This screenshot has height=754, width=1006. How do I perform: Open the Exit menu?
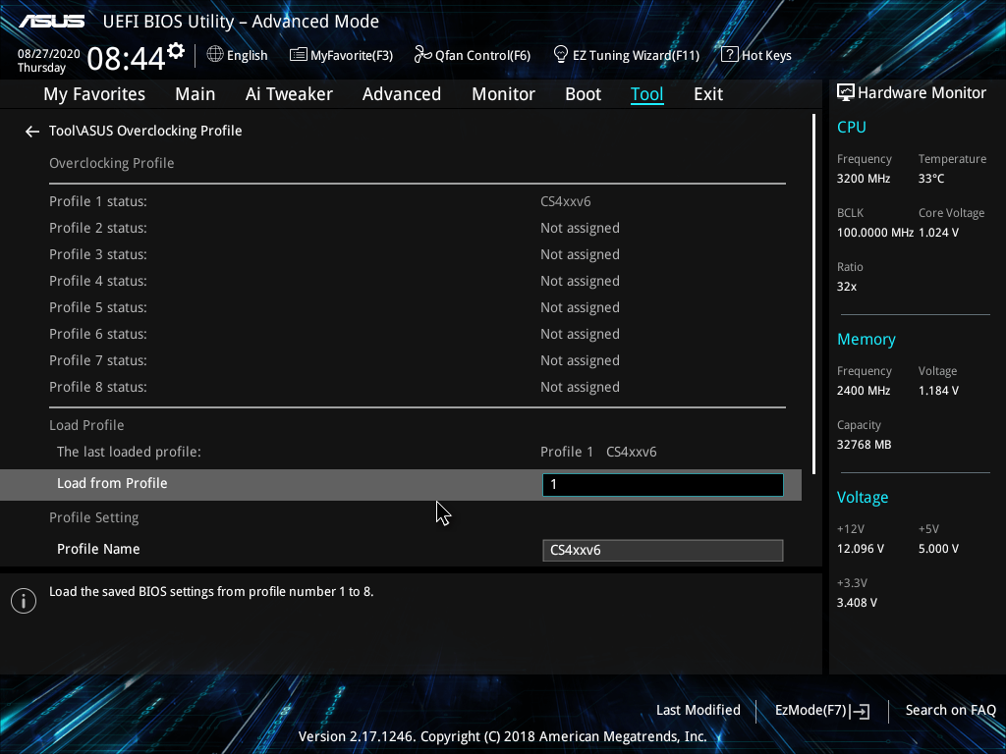tap(707, 94)
